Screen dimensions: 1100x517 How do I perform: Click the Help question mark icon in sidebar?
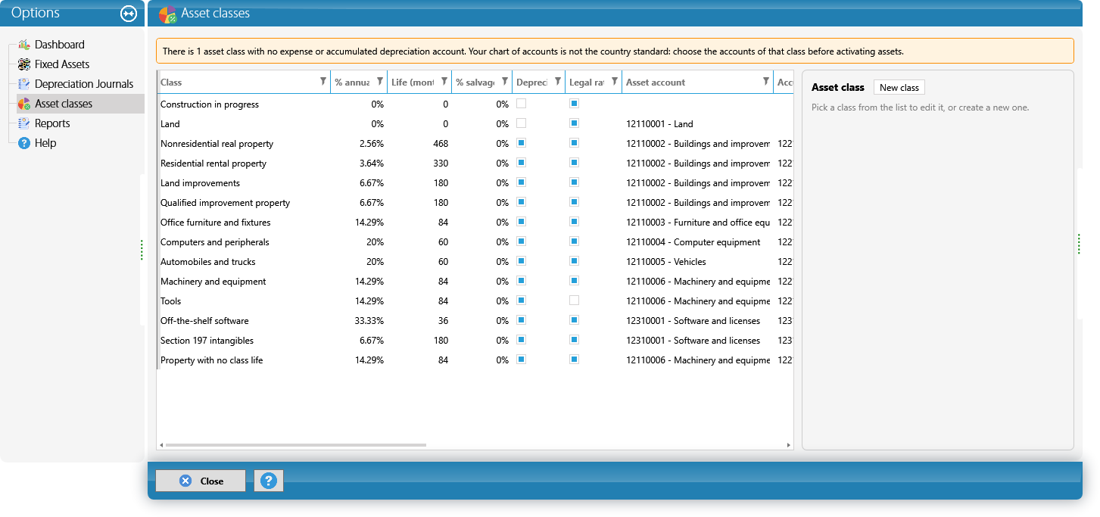pos(24,143)
